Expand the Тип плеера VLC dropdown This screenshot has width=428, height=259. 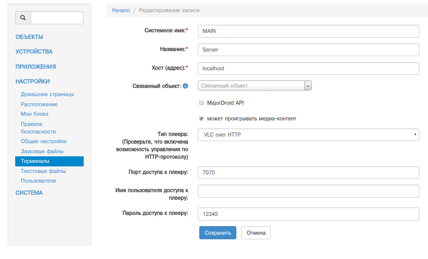[x=308, y=135]
